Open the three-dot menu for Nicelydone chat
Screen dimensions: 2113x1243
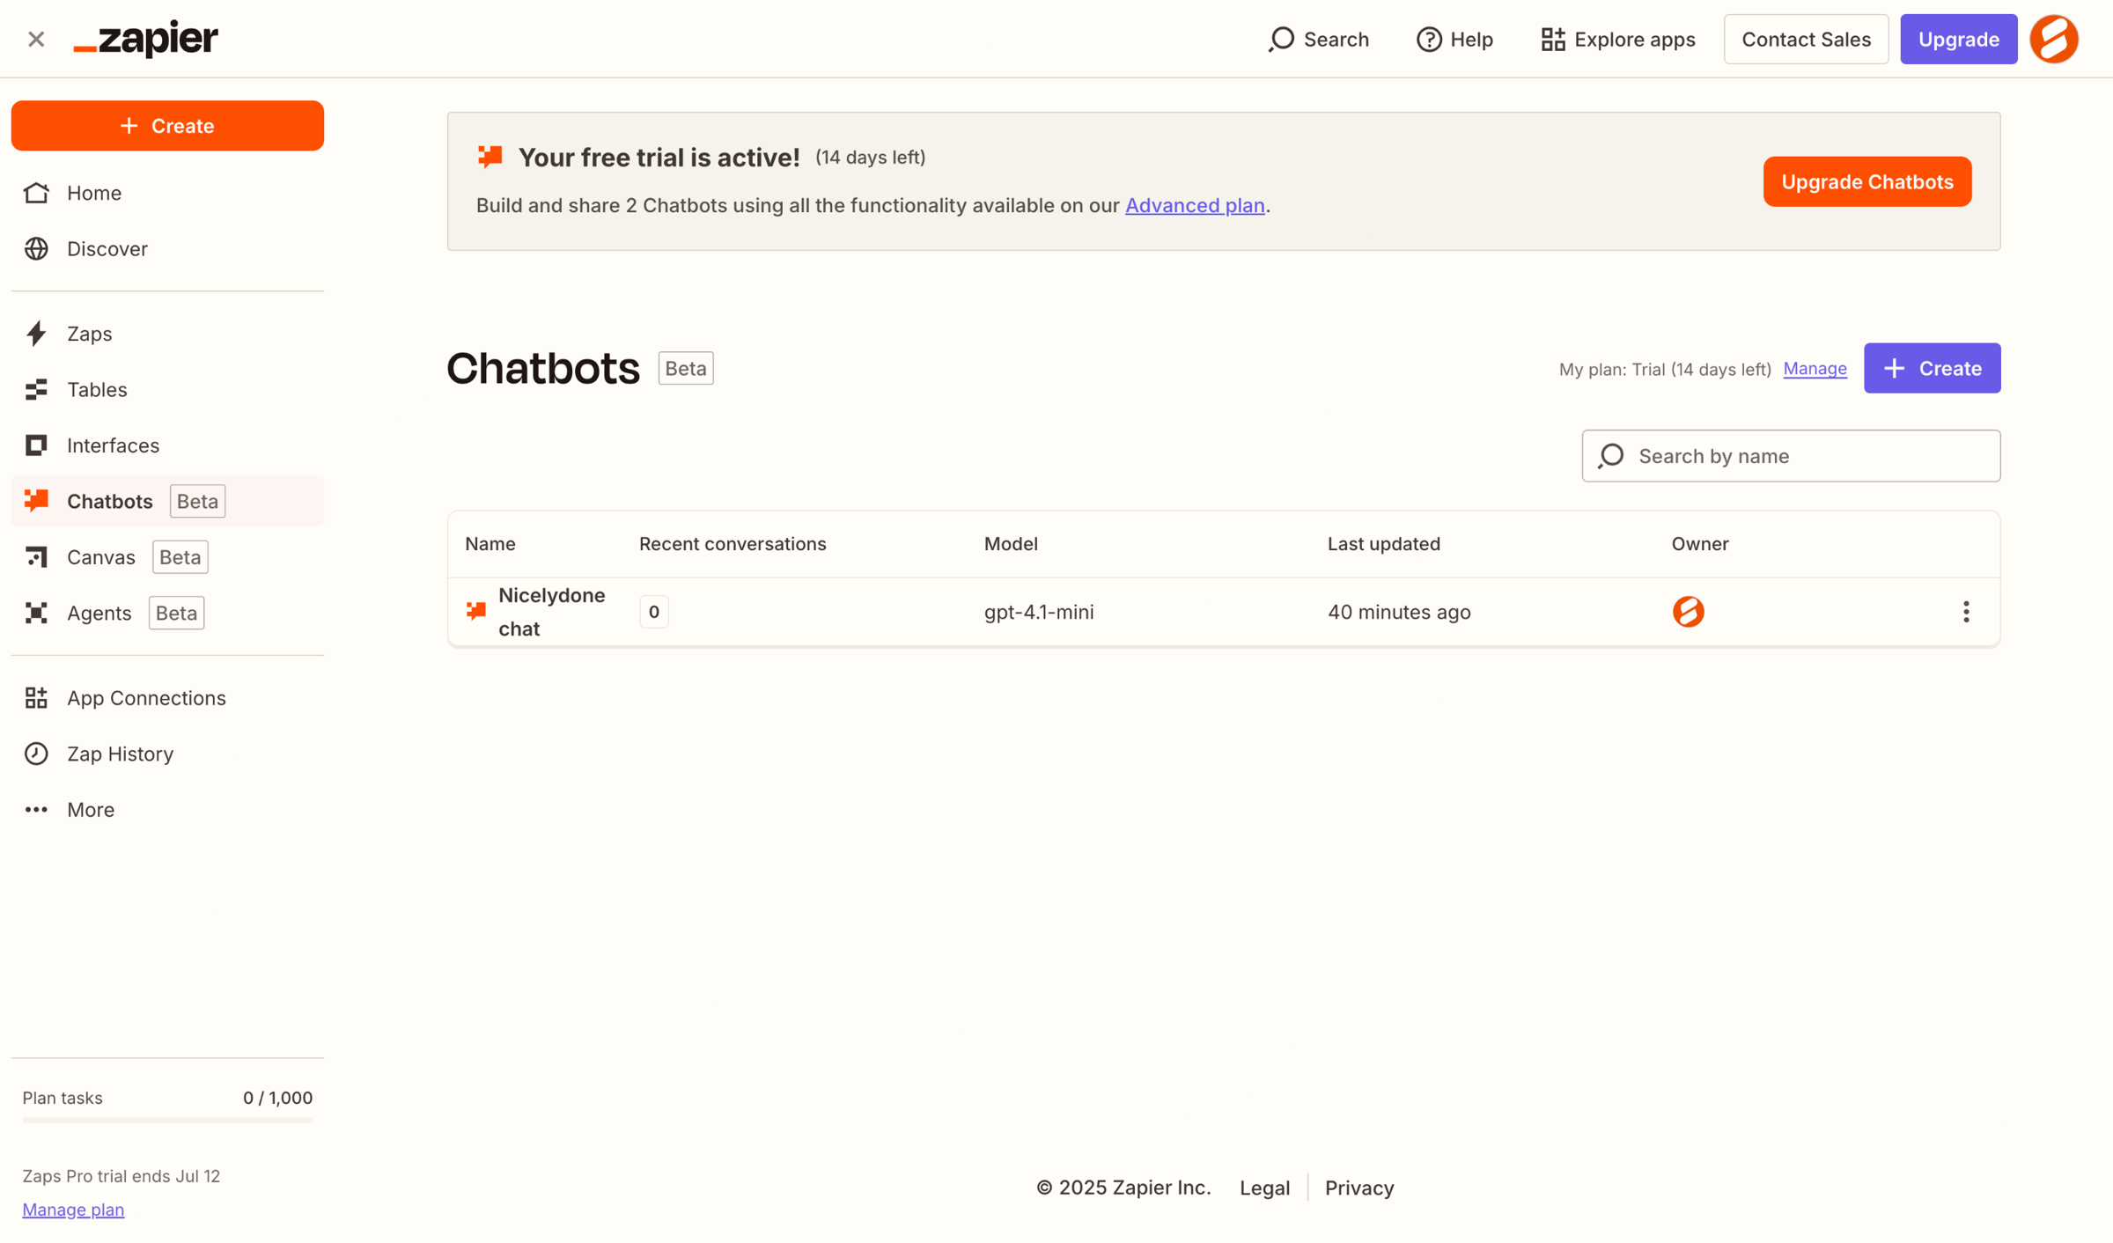click(1966, 612)
